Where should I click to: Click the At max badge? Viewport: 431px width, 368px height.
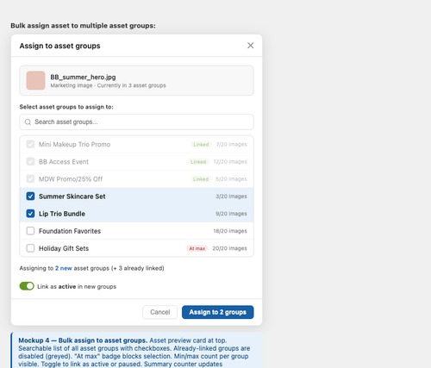(197, 248)
